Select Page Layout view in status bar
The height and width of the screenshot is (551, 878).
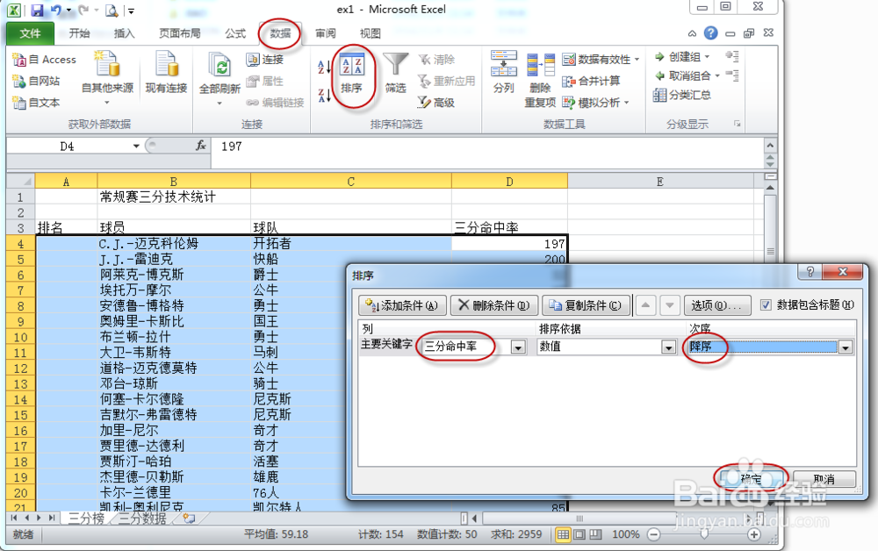pos(579,535)
